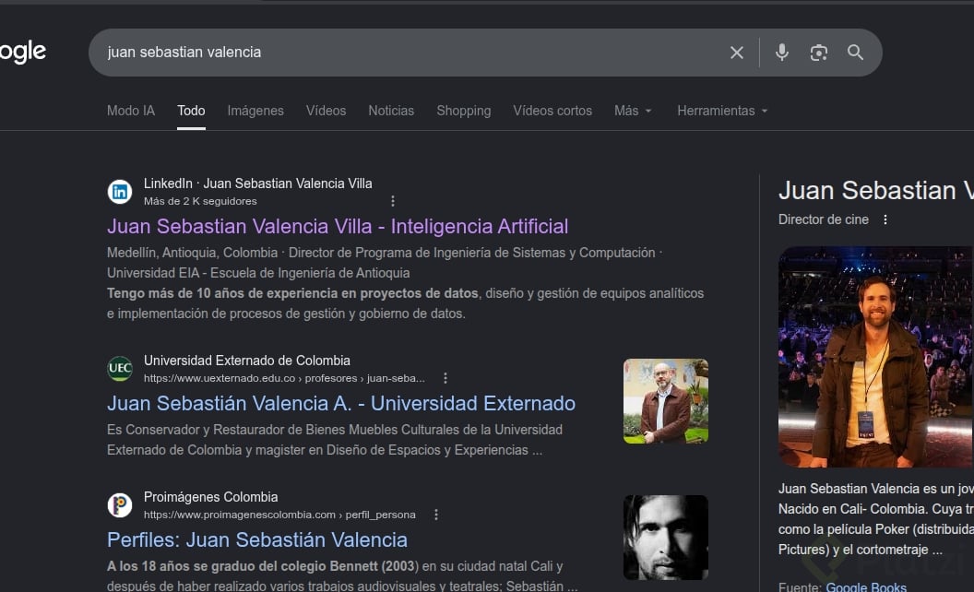Viewport: 974px width, 592px height.
Task: Open more options next to Director de cine
Action: click(x=885, y=219)
